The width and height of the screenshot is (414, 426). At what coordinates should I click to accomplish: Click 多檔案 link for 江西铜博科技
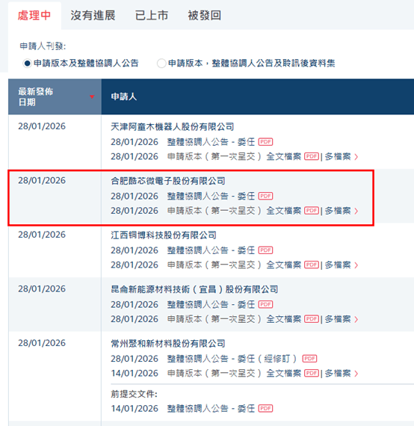(338, 265)
